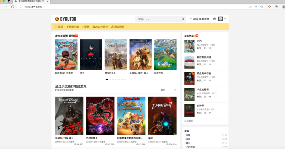The height and width of the screenshot is (149, 285).
Task: Click the user avatar icon
Action: (x=220, y=19)
